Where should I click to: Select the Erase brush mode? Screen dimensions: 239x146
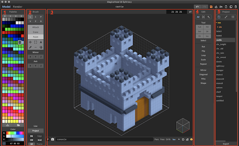point(35,32)
